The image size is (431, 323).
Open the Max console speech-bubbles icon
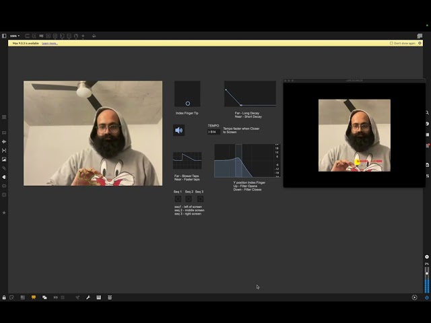tap(44, 297)
